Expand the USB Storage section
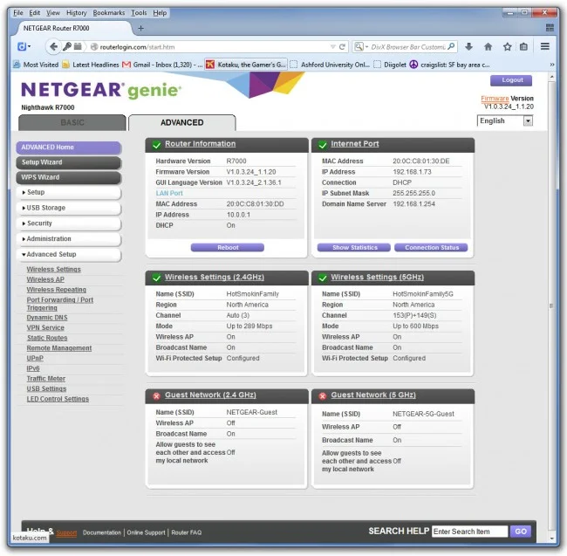Screen dimensions: 567x556 pyautogui.click(x=68, y=208)
